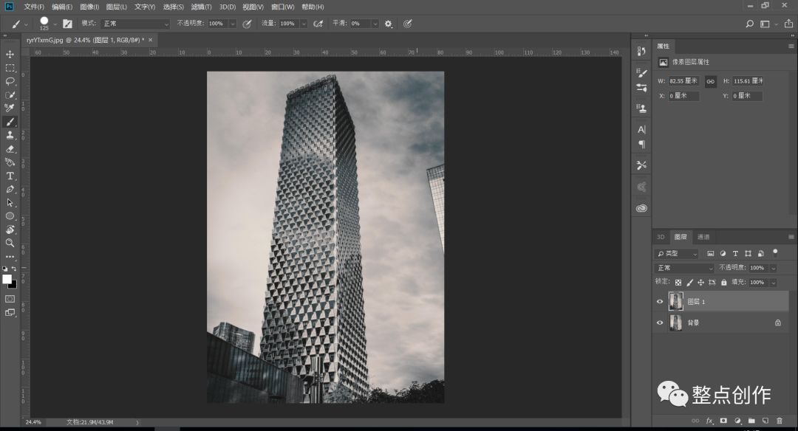Select the Rotate View hand tool
The width and height of the screenshot is (798, 431).
(x=10, y=230)
